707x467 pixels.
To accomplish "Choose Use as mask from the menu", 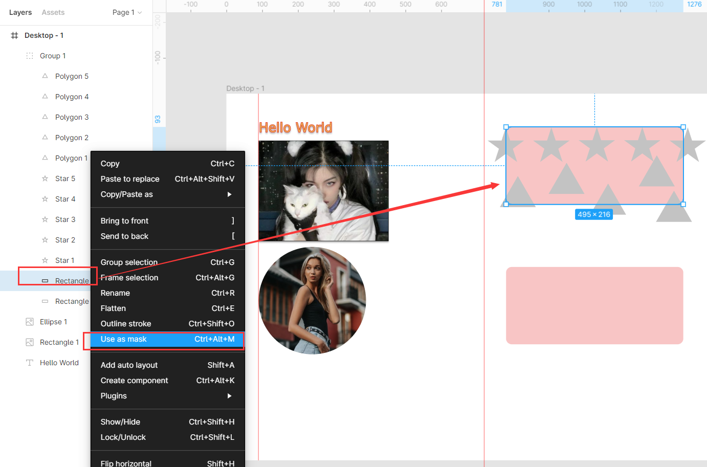I will [124, 339].
